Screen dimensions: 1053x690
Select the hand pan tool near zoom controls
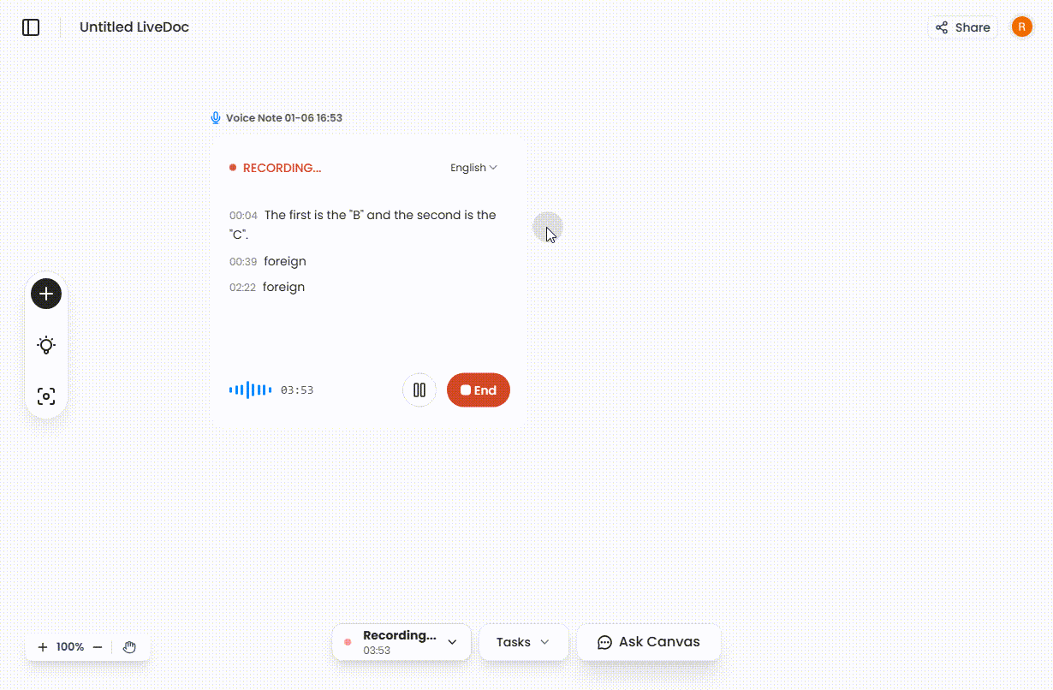click(129, 646)
